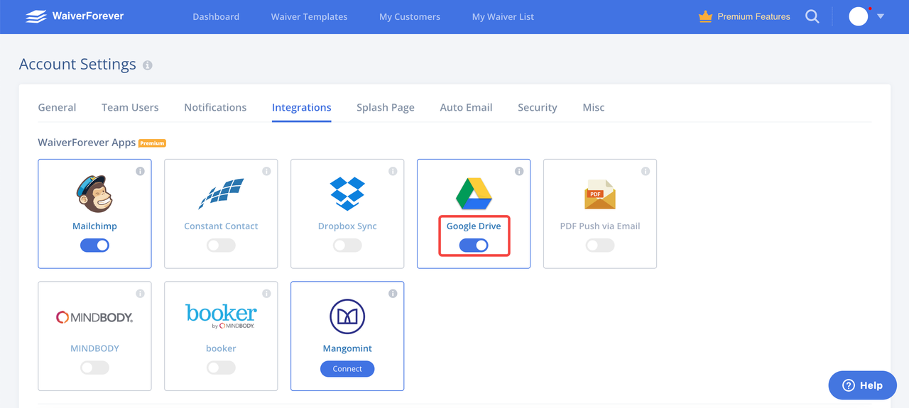909x408 pixels.
Task: Open My Customers in navigation
Action: (410, 16)
